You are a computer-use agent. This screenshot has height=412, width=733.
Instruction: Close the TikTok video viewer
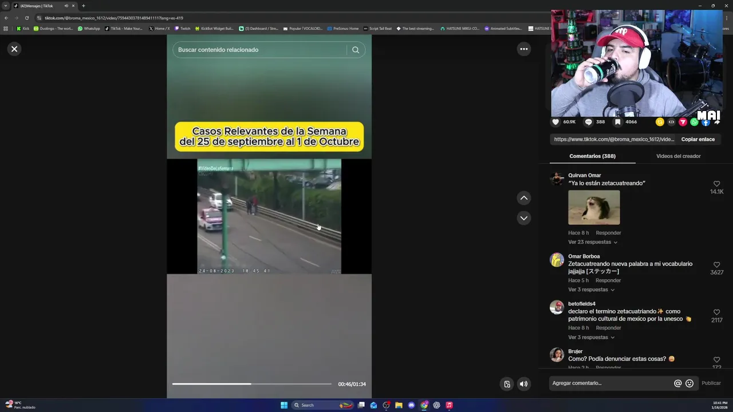click(14, 49)
